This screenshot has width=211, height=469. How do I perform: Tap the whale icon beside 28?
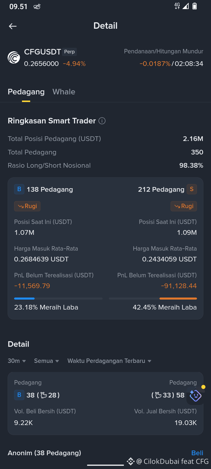44,395
